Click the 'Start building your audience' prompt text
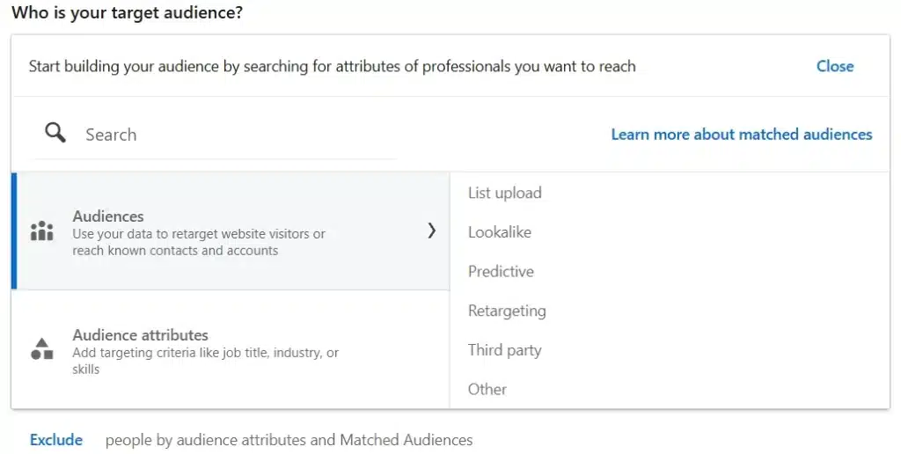This screenshot has height=454, width=901. coord(332,66)
